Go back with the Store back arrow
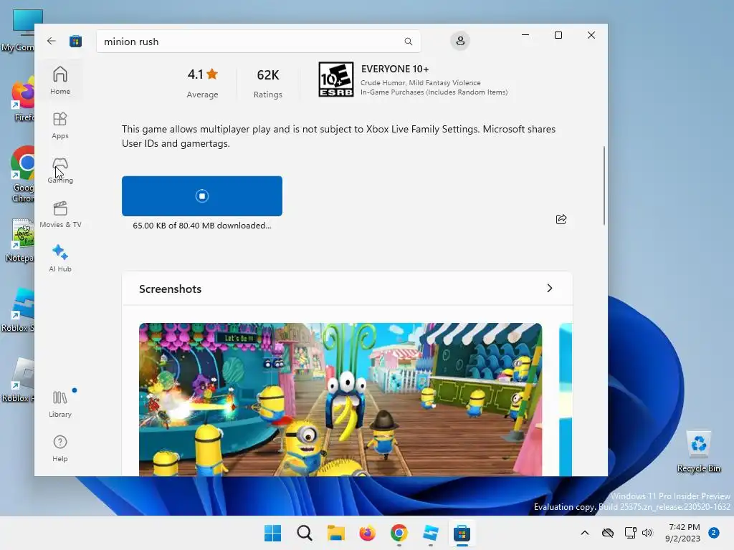This screenshot has height=550, width=734. (x=52, y=41)
